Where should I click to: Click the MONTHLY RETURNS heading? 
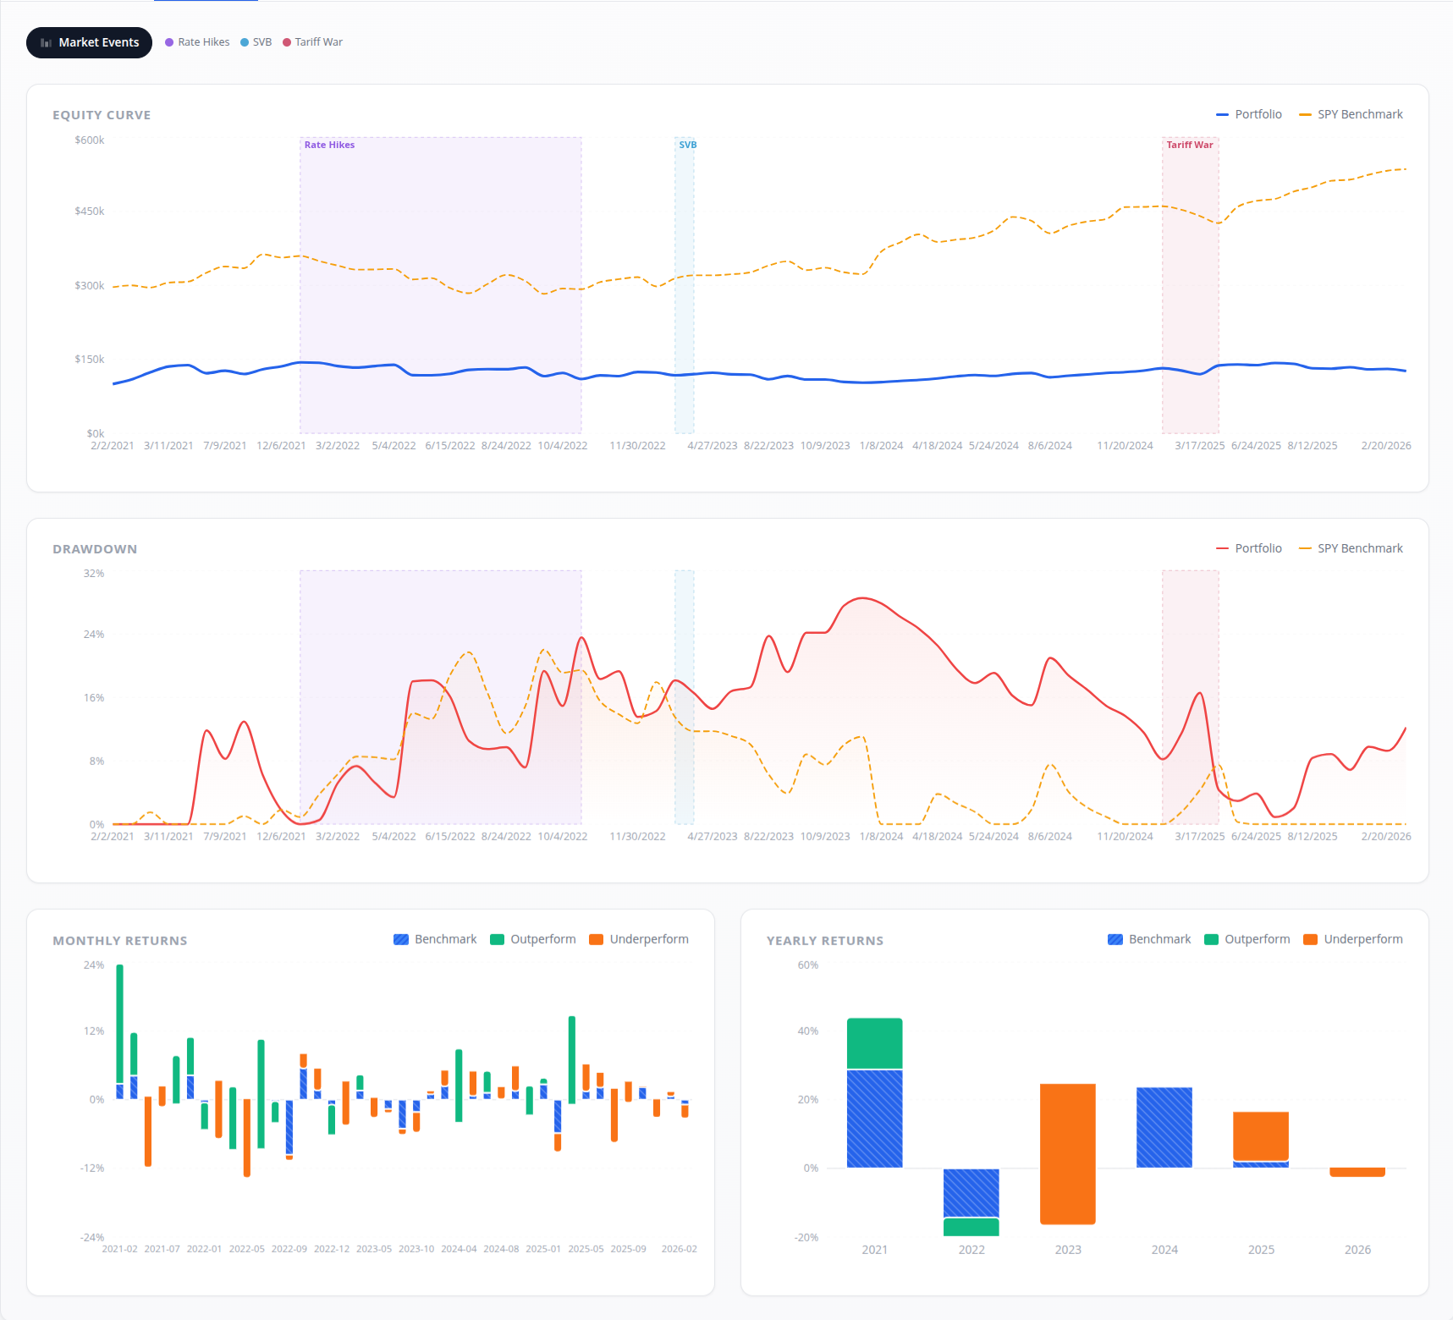tap(120, 941)
